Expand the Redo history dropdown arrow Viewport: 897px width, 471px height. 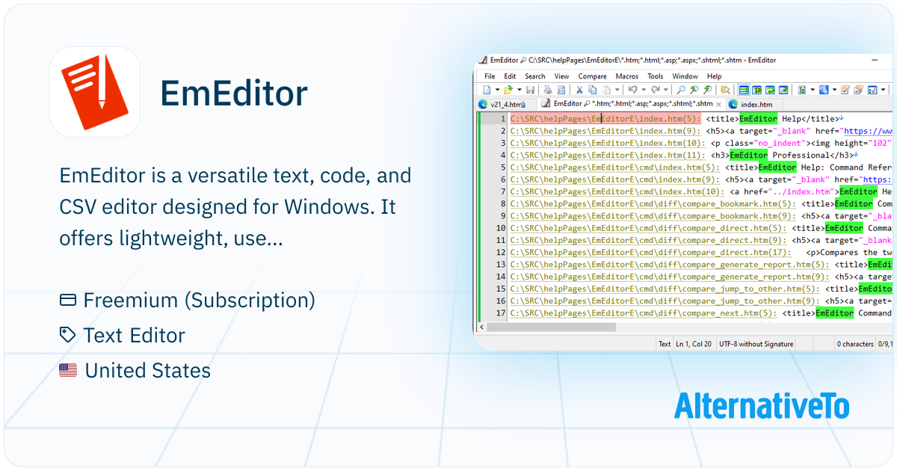tap(665, 90)
